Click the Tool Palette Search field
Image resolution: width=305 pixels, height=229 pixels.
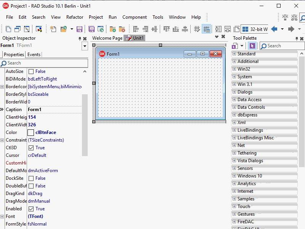[x=282, y=46]
